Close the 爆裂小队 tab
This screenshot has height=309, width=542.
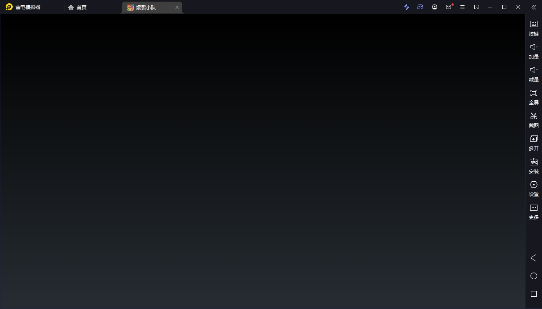pyautogui.click(x=177, y=7)
